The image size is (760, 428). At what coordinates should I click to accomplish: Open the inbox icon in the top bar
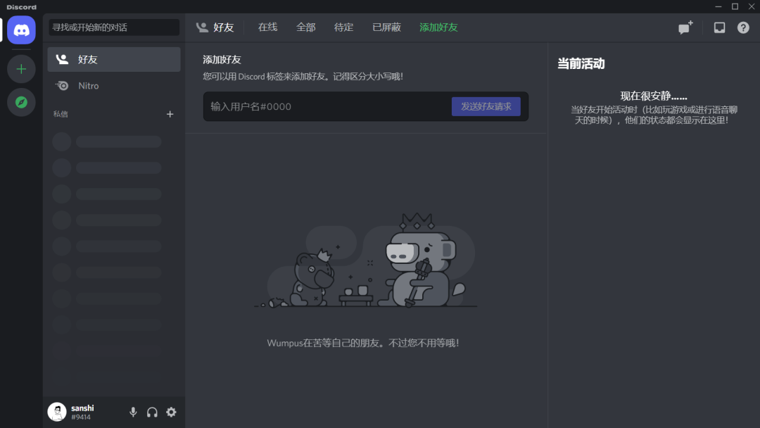point(719,27)
